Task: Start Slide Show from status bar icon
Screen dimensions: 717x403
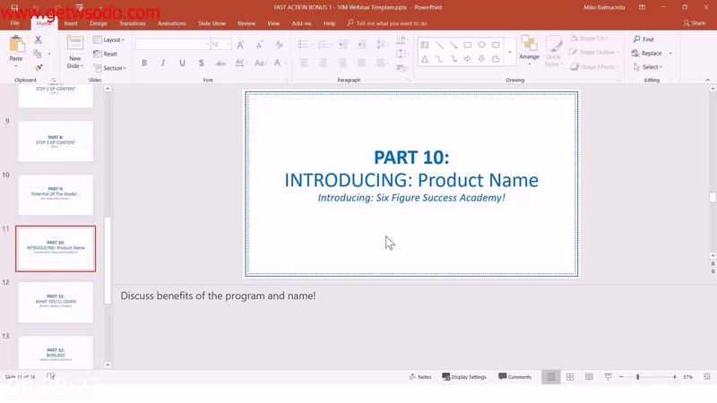Action: pos(608,377)
